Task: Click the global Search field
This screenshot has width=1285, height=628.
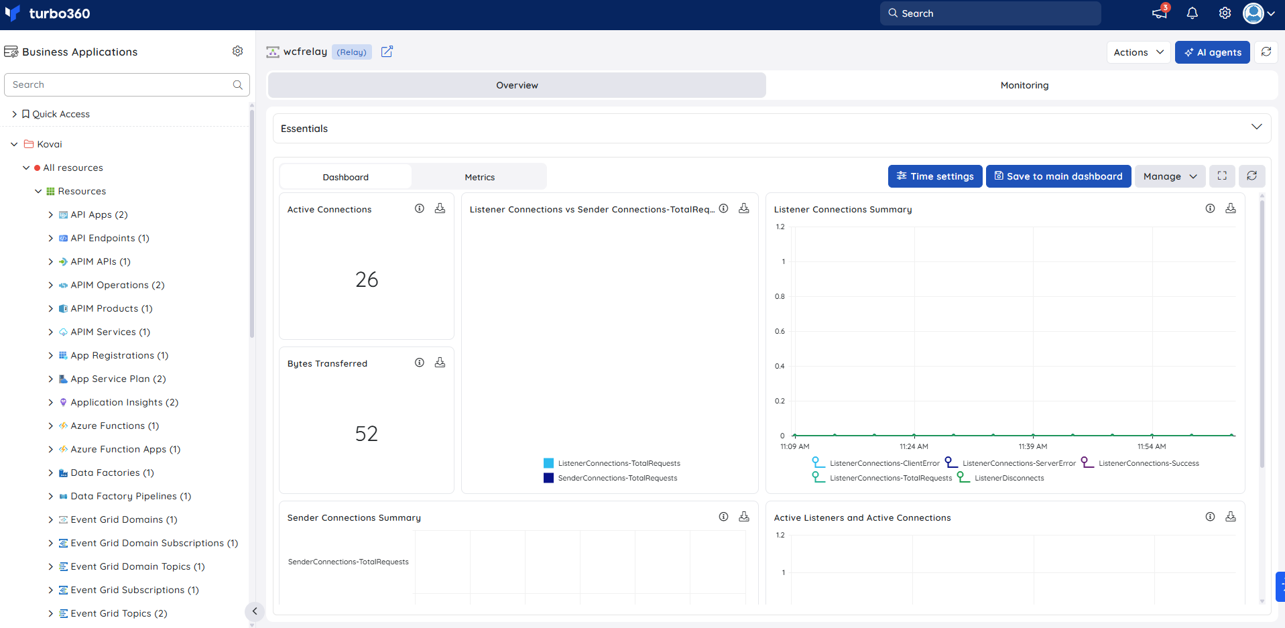Action: 991,13
